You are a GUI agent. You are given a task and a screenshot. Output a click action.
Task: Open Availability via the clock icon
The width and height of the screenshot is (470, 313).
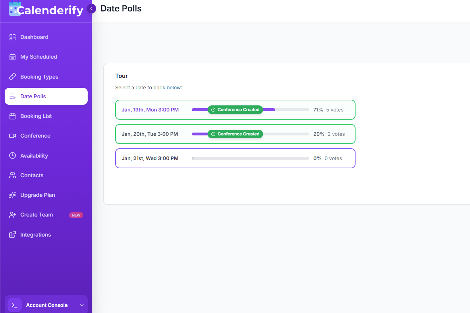[13, 155]
